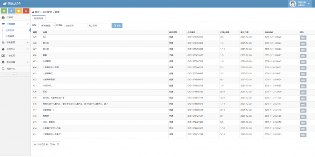This screenshot has height=157, width=315.
Task: Click the blue pencil edit shortcut
Action: [x=12, y=11]
